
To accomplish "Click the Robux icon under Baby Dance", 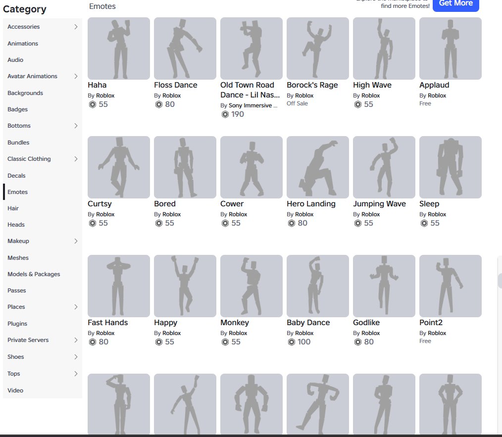I will [x=291, y=342].
